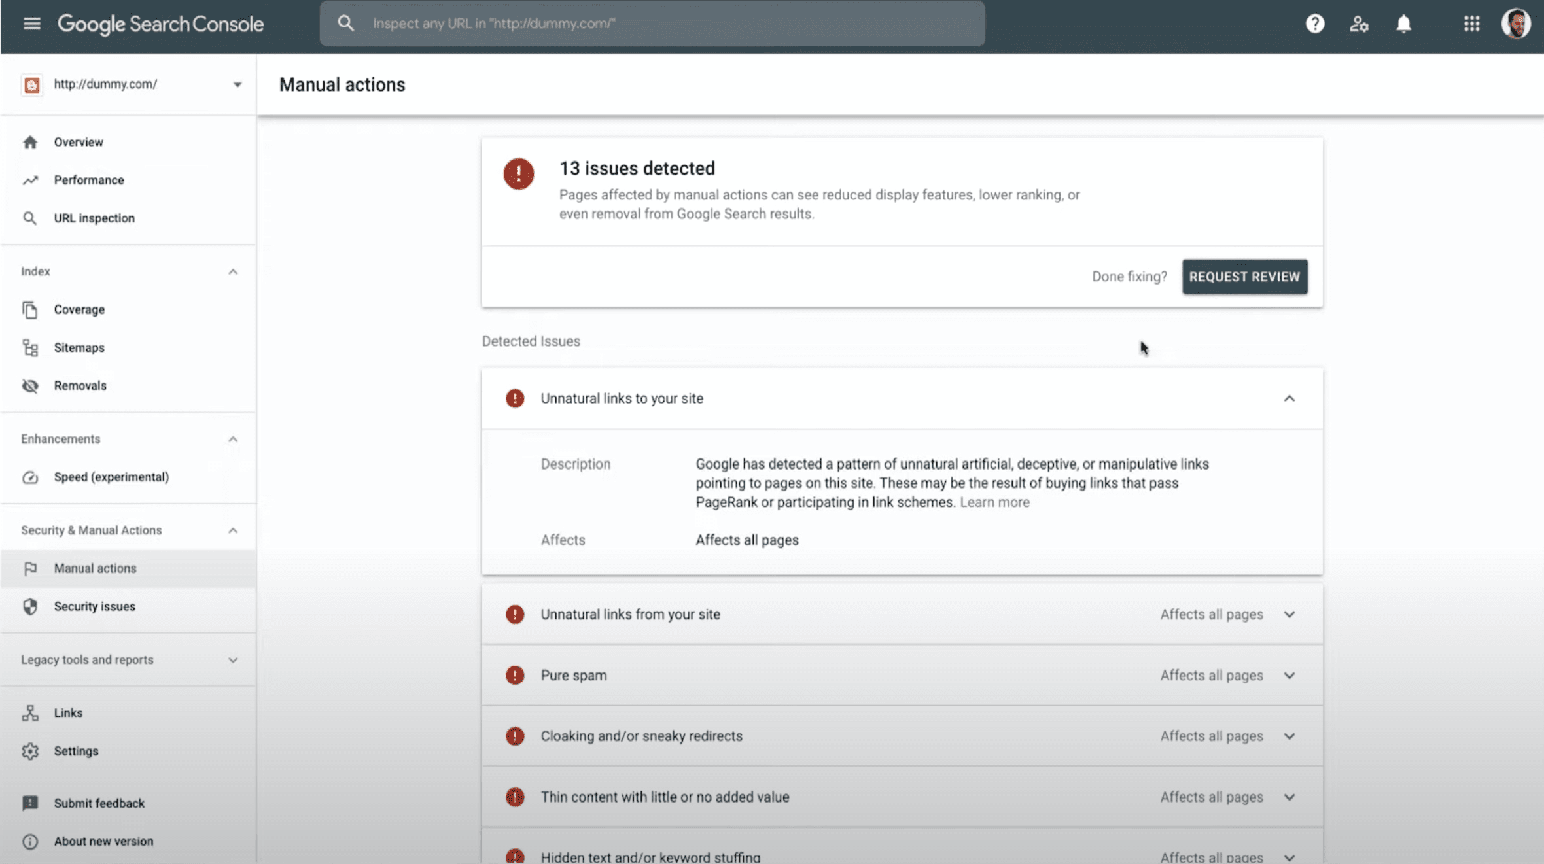Click the dummy.com property favicon

coord(31,84)
